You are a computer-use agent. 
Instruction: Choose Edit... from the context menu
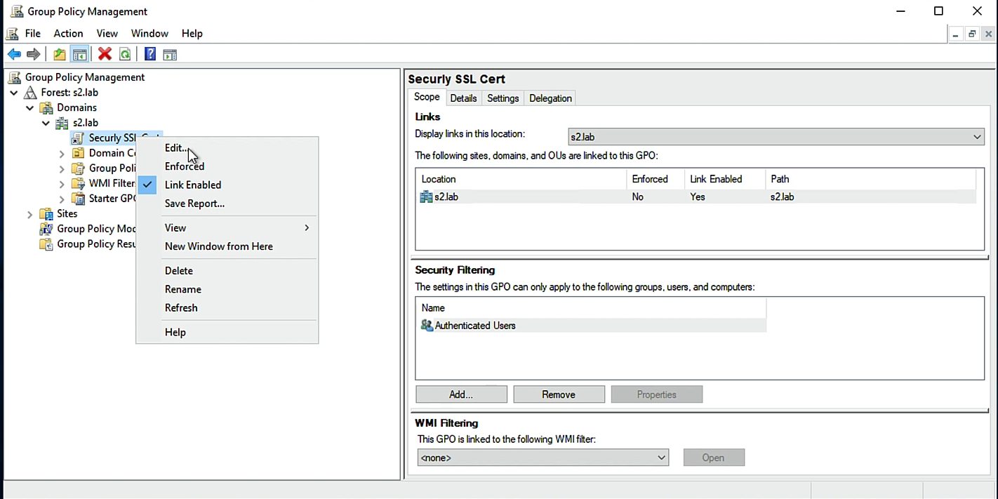tap(175, 148)
